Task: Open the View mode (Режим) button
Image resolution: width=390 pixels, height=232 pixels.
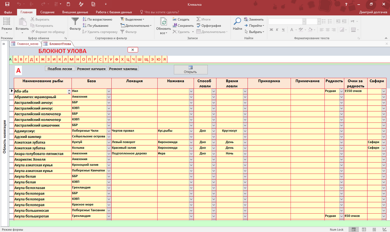Action: click(7, 23)
